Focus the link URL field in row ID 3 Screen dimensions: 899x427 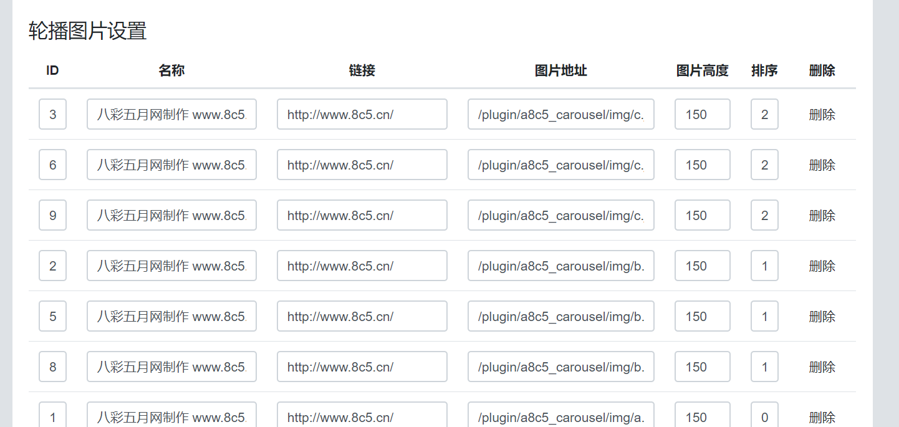[x=362, y=114]
